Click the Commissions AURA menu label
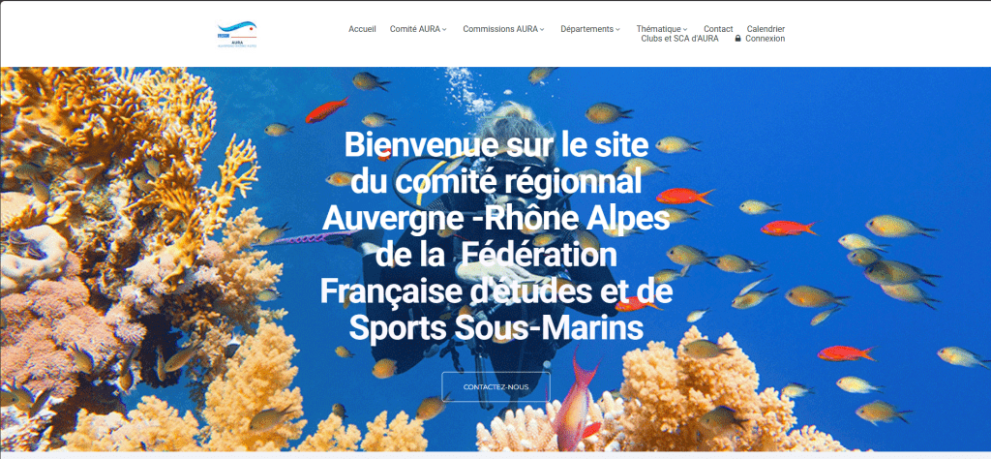 (x=500, y=29)
